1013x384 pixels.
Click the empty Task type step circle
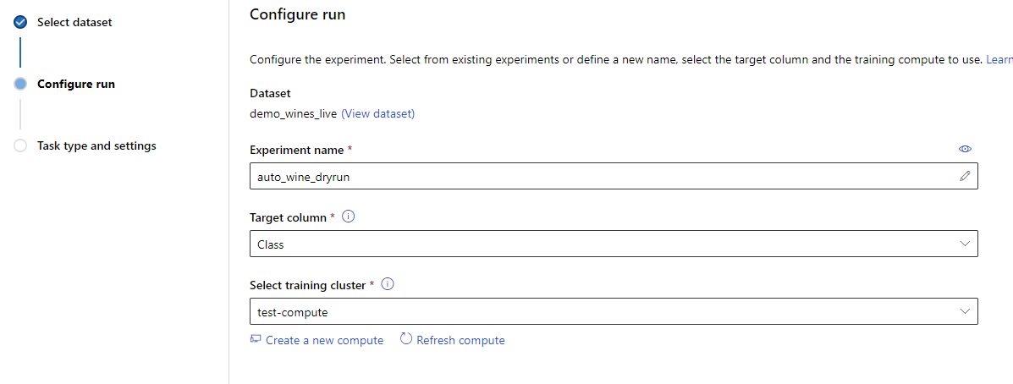click(21, 145)
